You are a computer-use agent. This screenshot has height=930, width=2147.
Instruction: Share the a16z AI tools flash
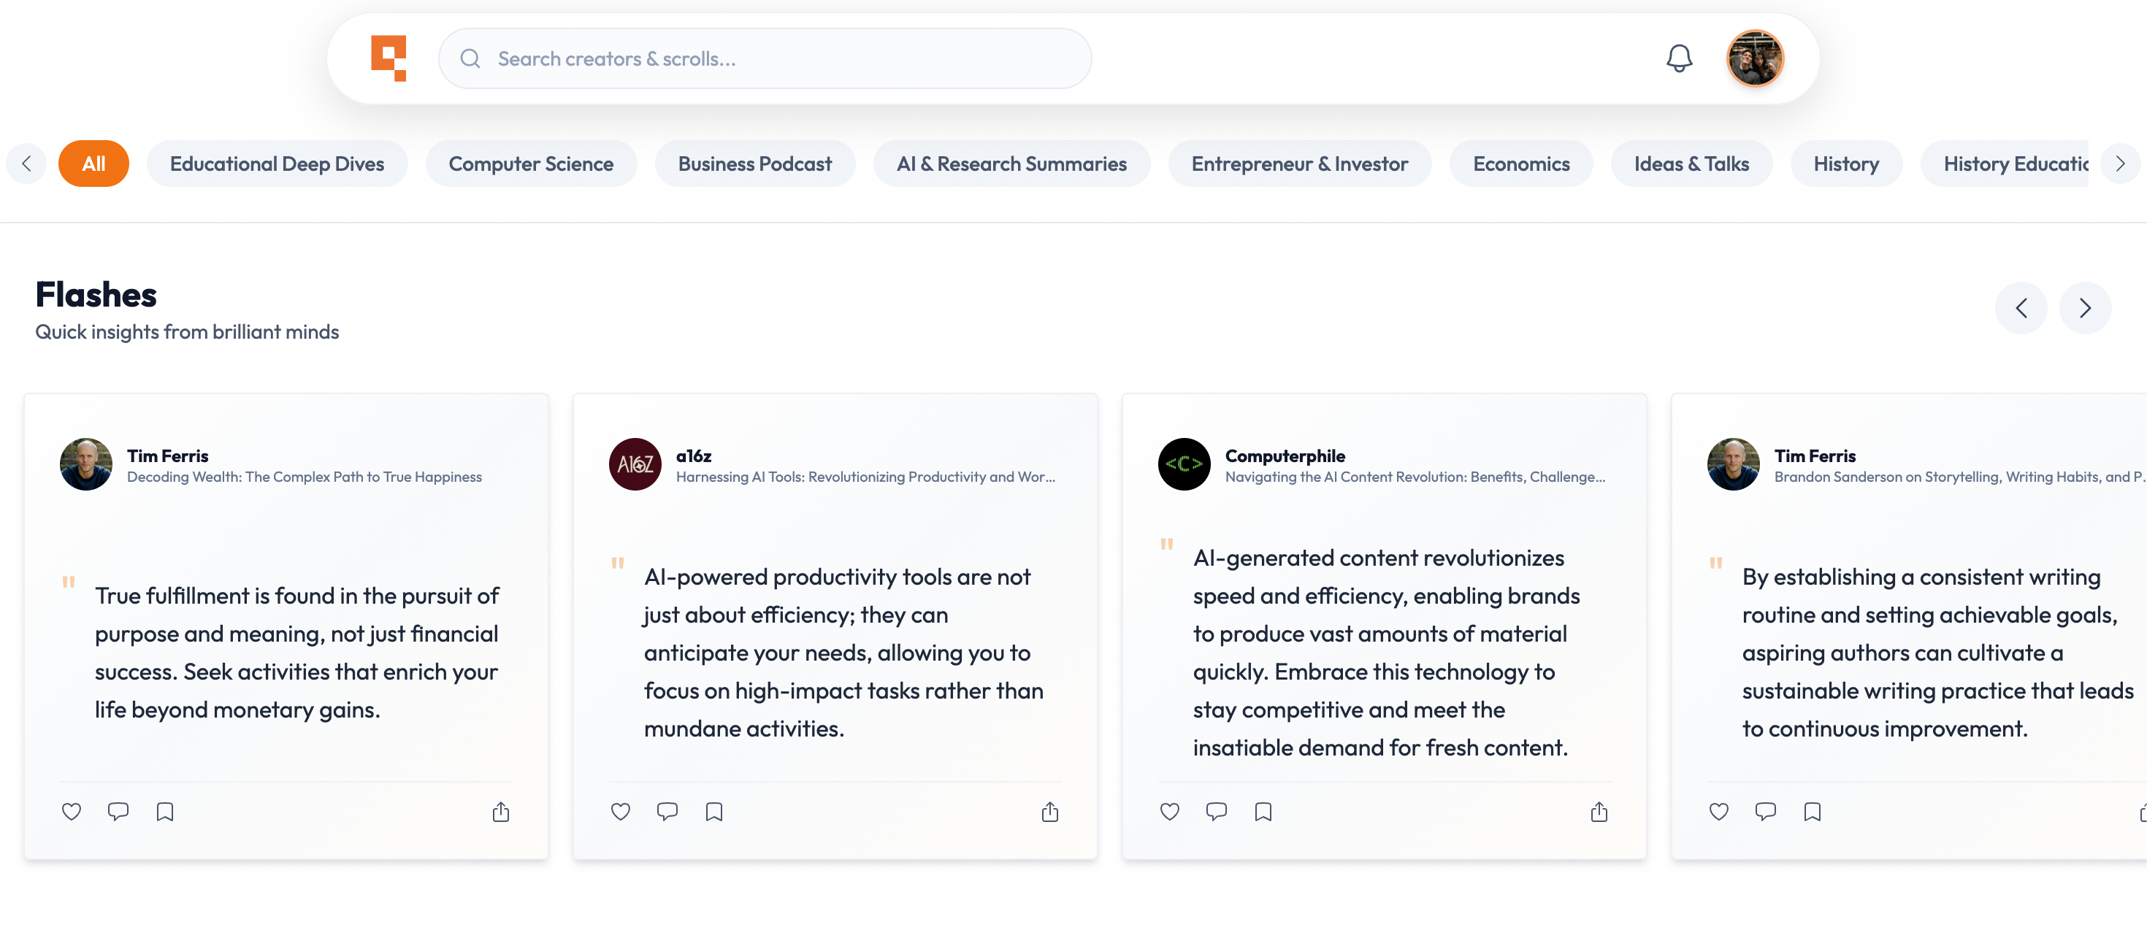[1049, 812]
